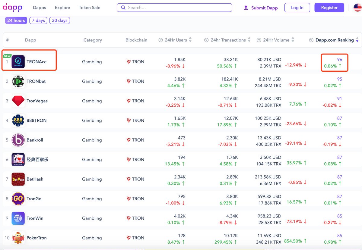Click the Register button

click(329, 8)
